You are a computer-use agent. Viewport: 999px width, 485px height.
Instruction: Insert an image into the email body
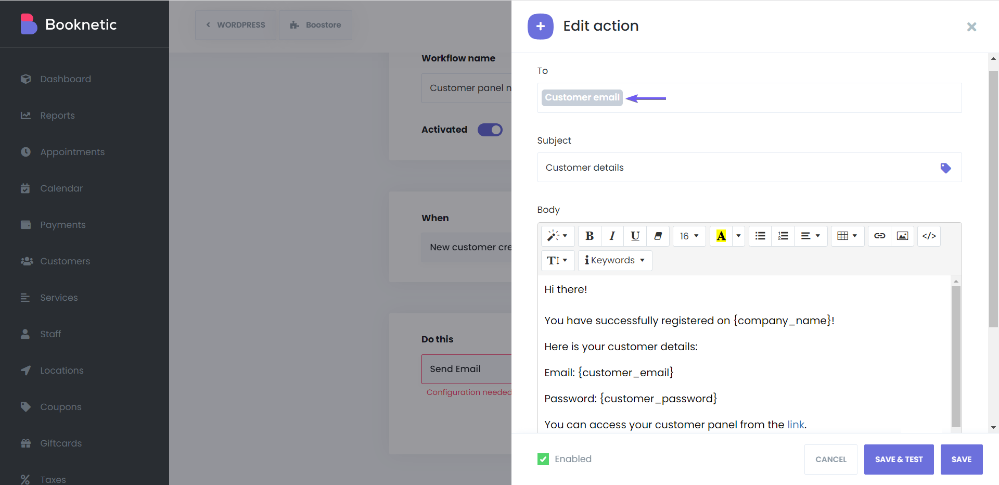click(x=902, y=236)
